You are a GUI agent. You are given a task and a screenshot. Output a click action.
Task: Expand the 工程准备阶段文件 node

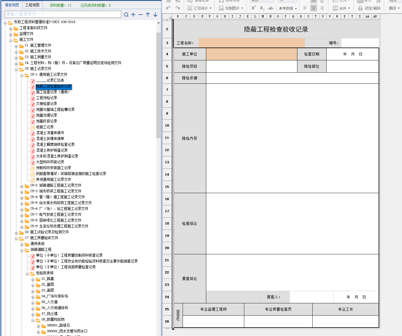pyautogui.click(x=11, y=29)
